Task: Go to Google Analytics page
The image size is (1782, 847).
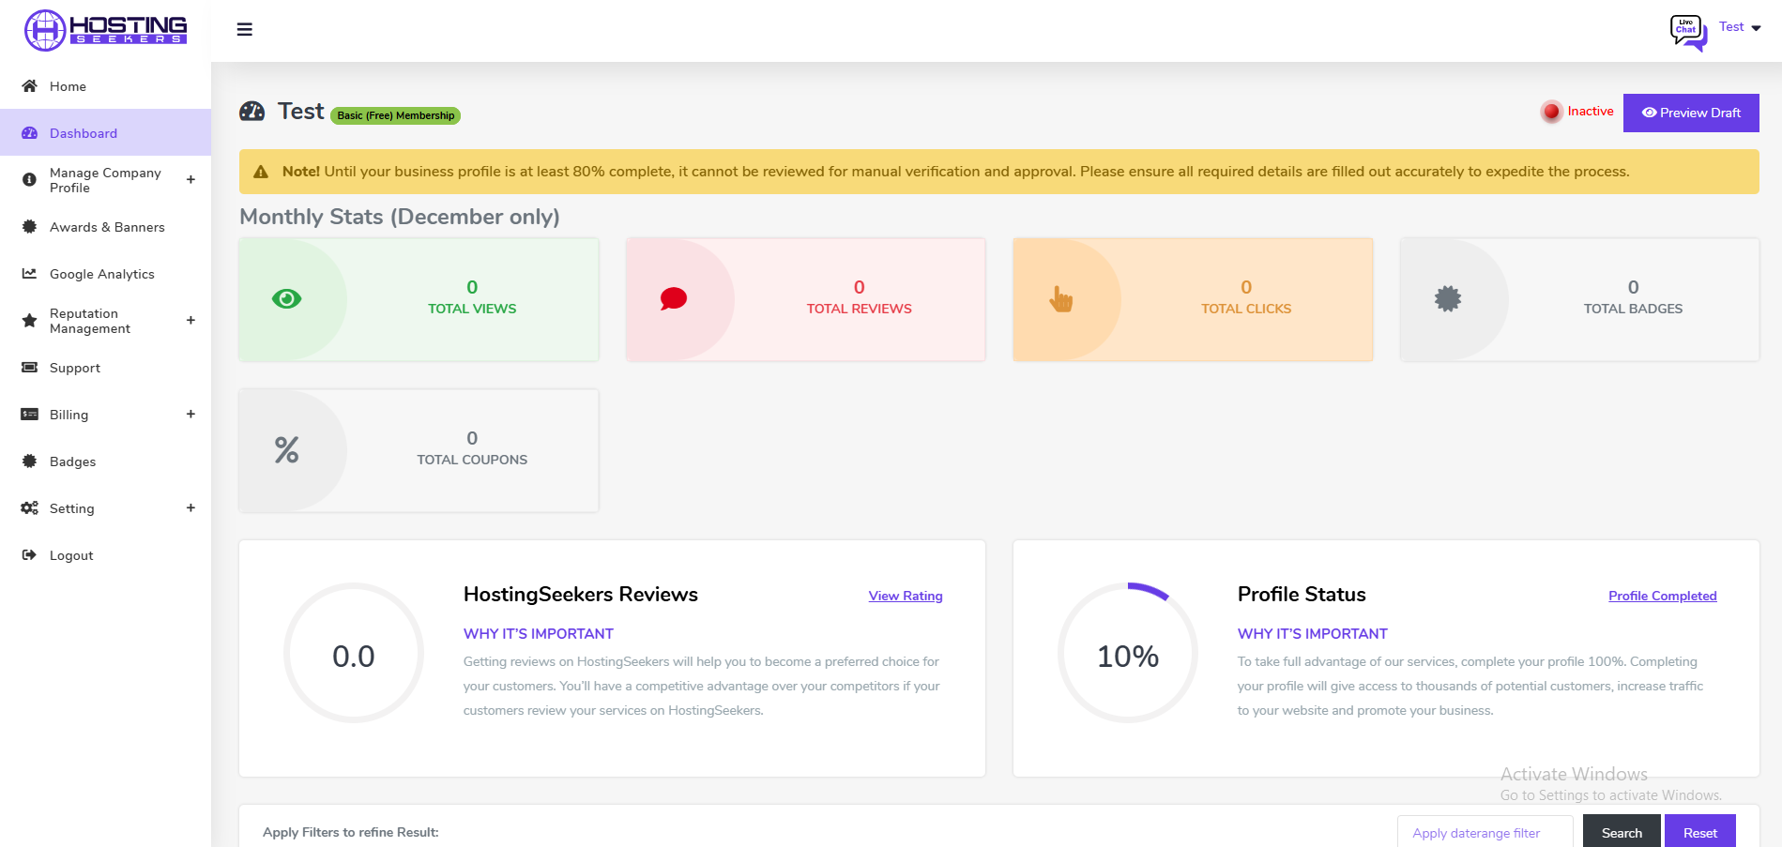Action: [x=101, y=274]
